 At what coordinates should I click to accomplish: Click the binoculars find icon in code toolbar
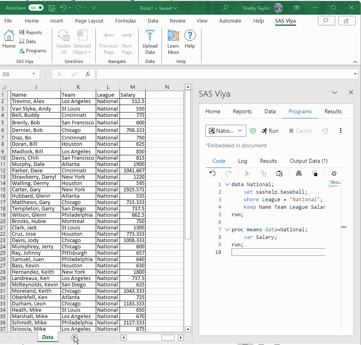point(299,173)
